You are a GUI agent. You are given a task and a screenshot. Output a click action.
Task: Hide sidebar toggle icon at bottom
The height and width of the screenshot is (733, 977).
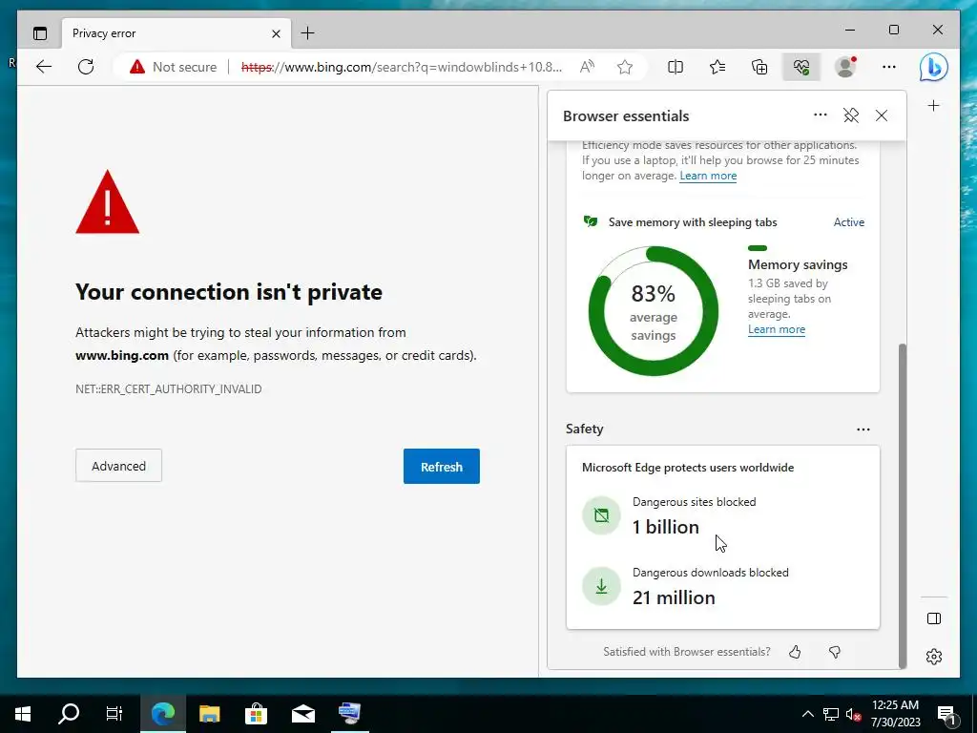pyautogui.click(x=933, y=618)
